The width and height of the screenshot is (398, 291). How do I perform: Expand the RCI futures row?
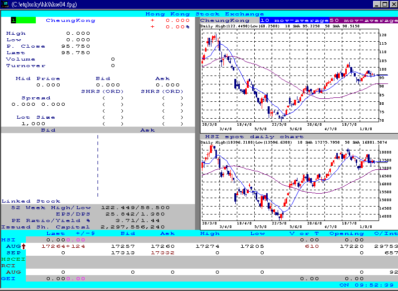coord(8,265)
